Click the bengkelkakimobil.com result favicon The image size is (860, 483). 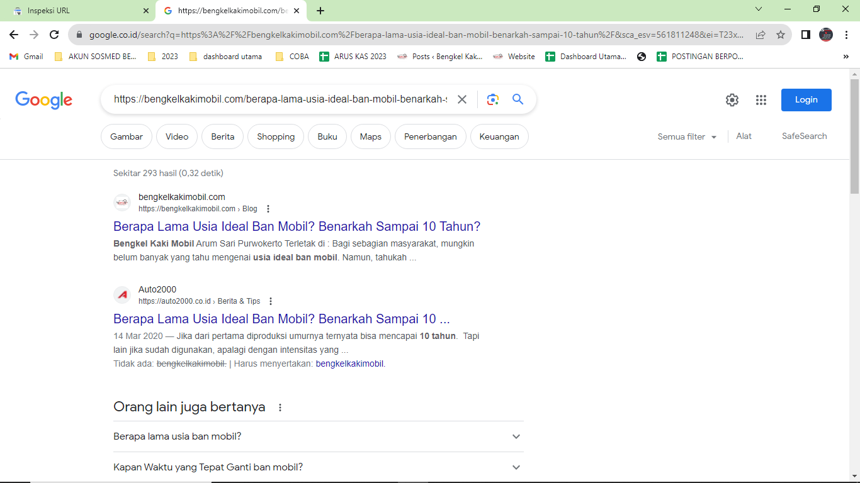[122, 203]
